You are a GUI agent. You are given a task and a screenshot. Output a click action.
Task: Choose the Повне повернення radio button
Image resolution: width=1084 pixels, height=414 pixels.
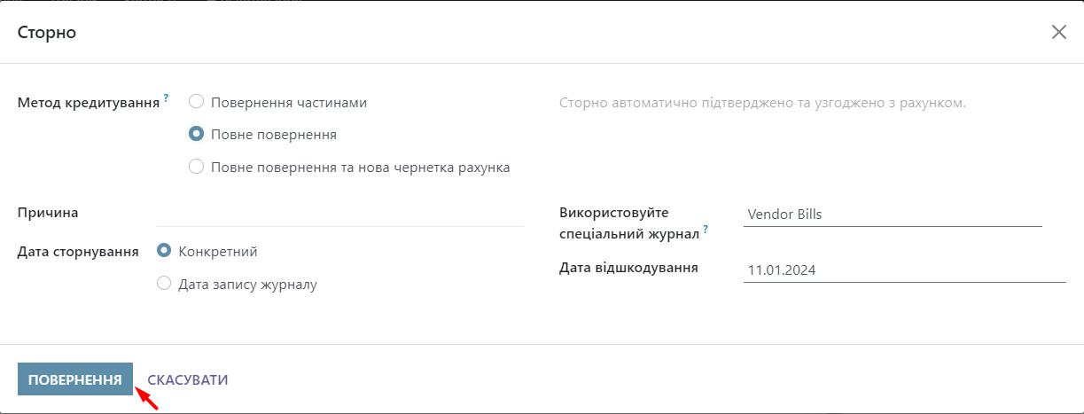click(x=197, y=135)
